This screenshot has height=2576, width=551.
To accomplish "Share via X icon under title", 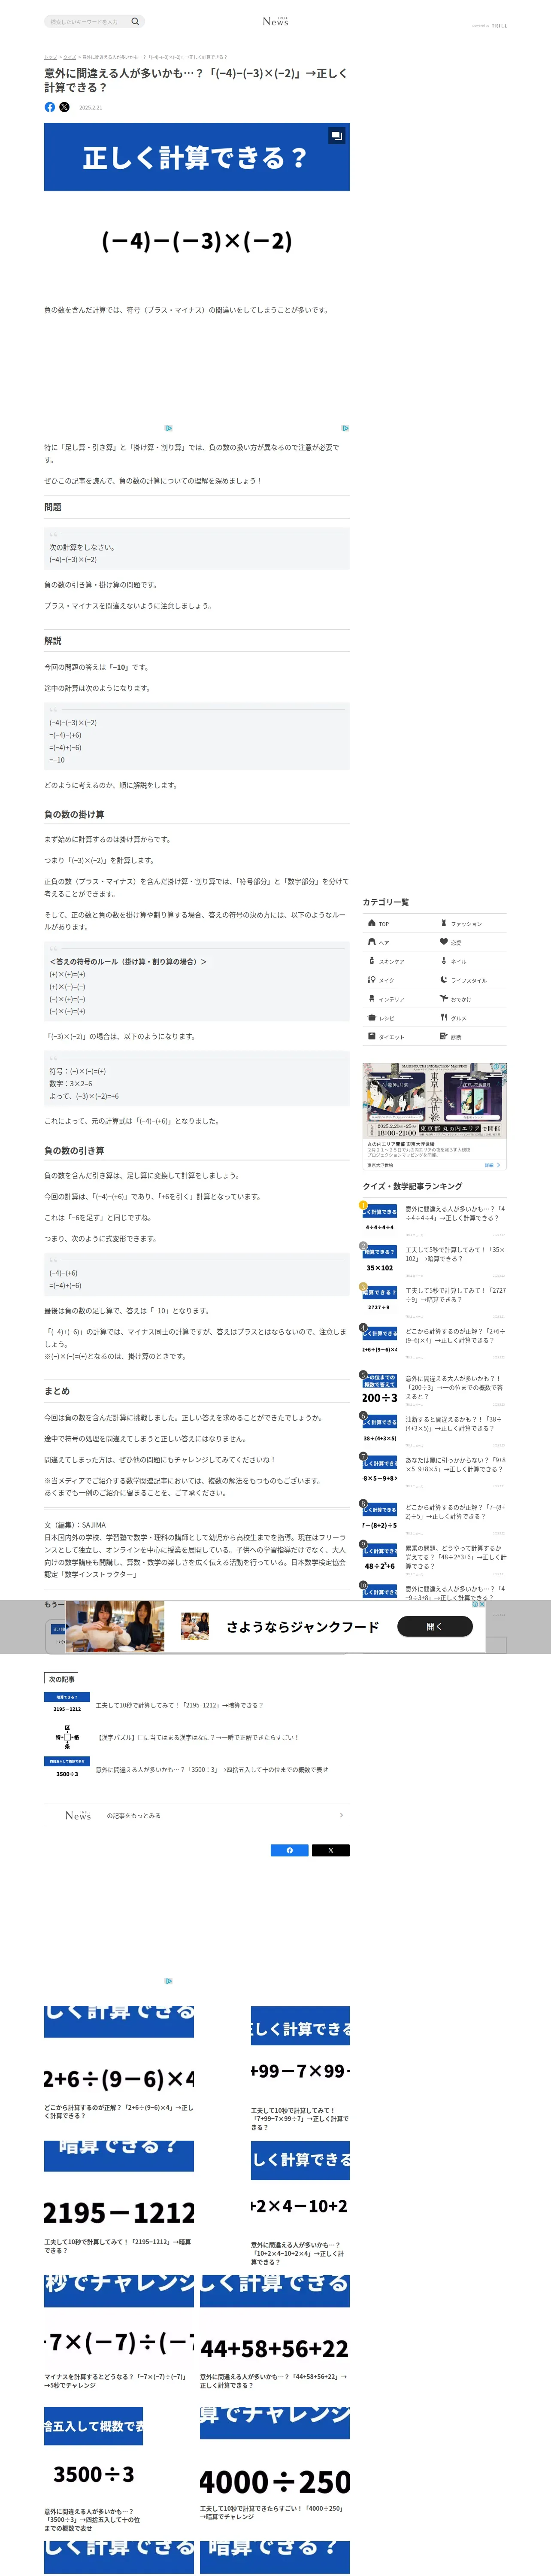I will 64,107.
